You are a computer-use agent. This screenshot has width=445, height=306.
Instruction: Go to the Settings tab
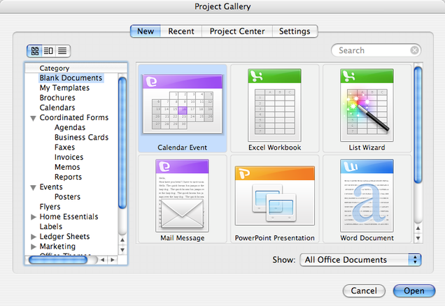tap(295, 31)
